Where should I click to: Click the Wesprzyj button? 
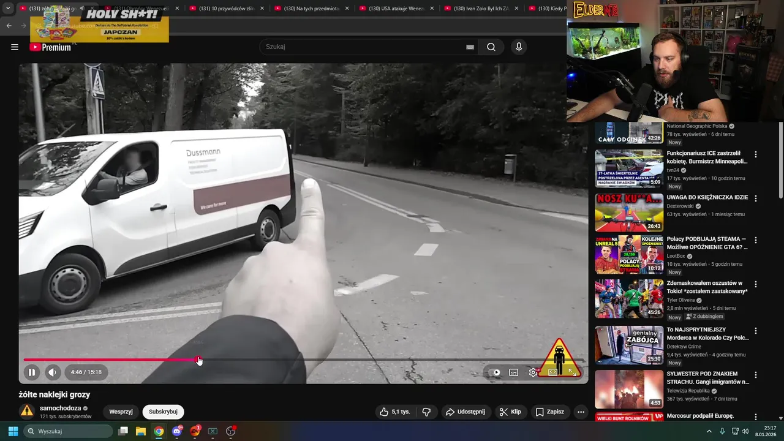(121, 412)
